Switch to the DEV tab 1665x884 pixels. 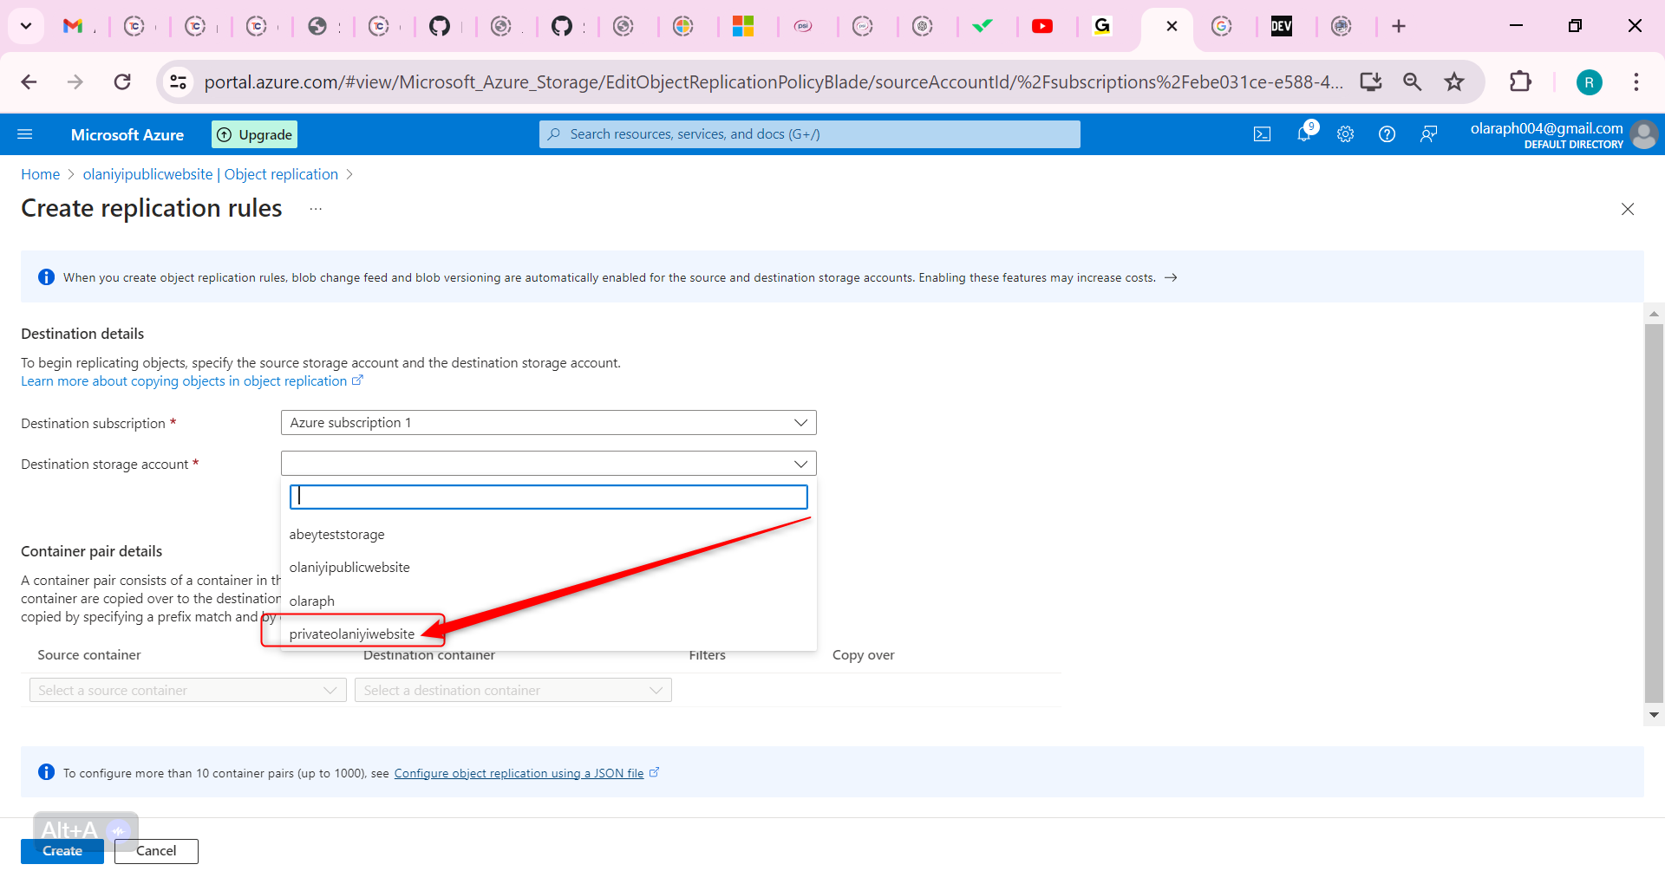[1282, 26]
